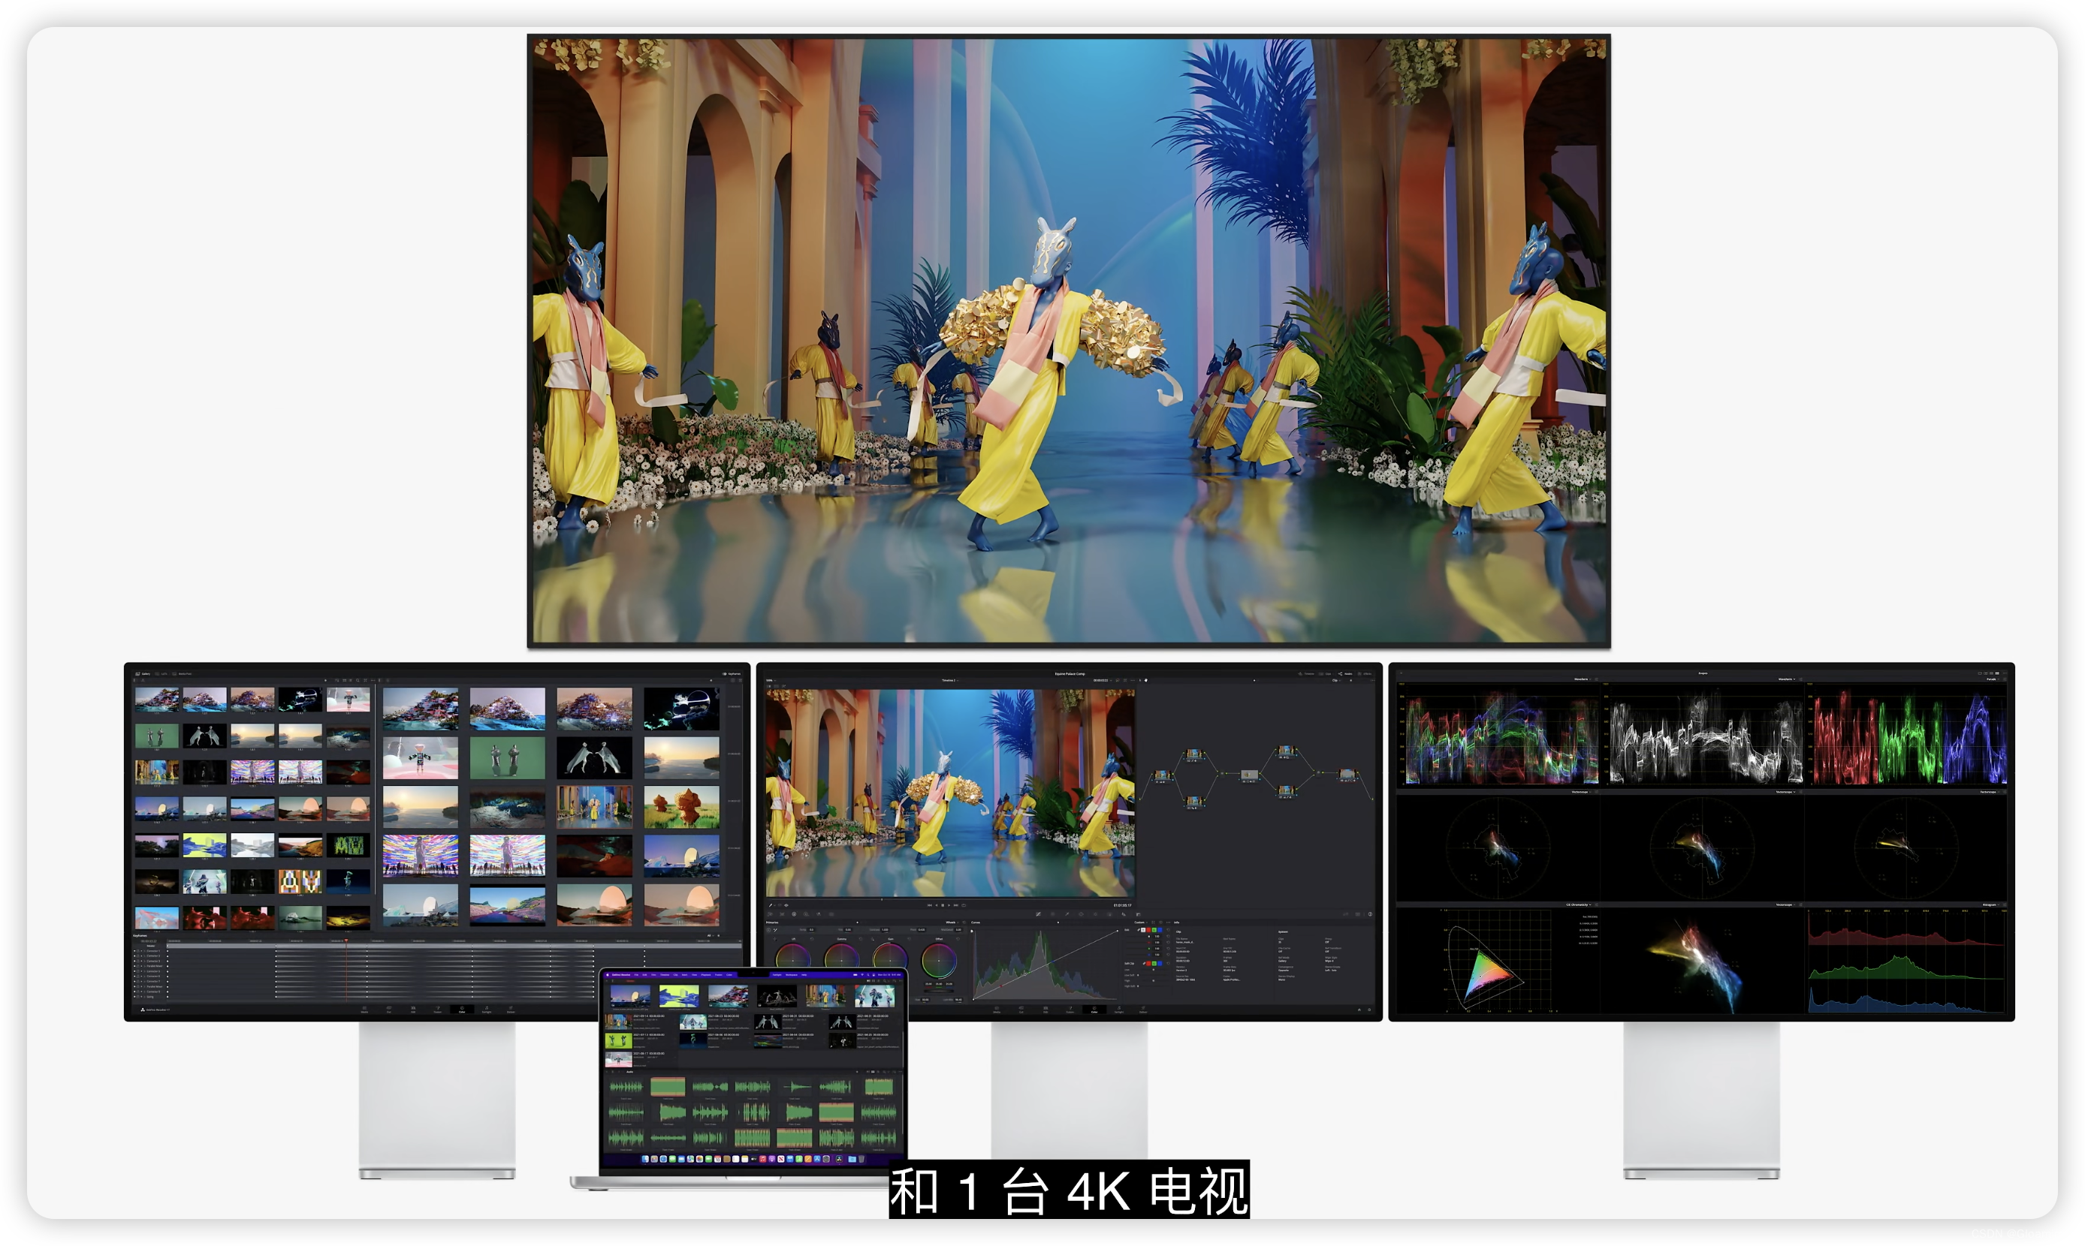Open File menu in laptop menu bar
Image resolution: width=2085 pixels, height=1246 pixels.
pos(637,975)
